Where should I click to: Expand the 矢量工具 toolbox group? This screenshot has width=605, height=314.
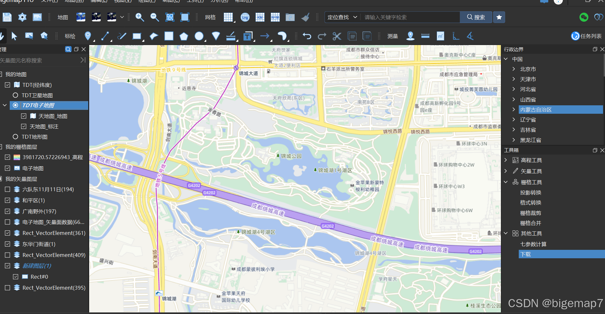(x=506, y=171)
